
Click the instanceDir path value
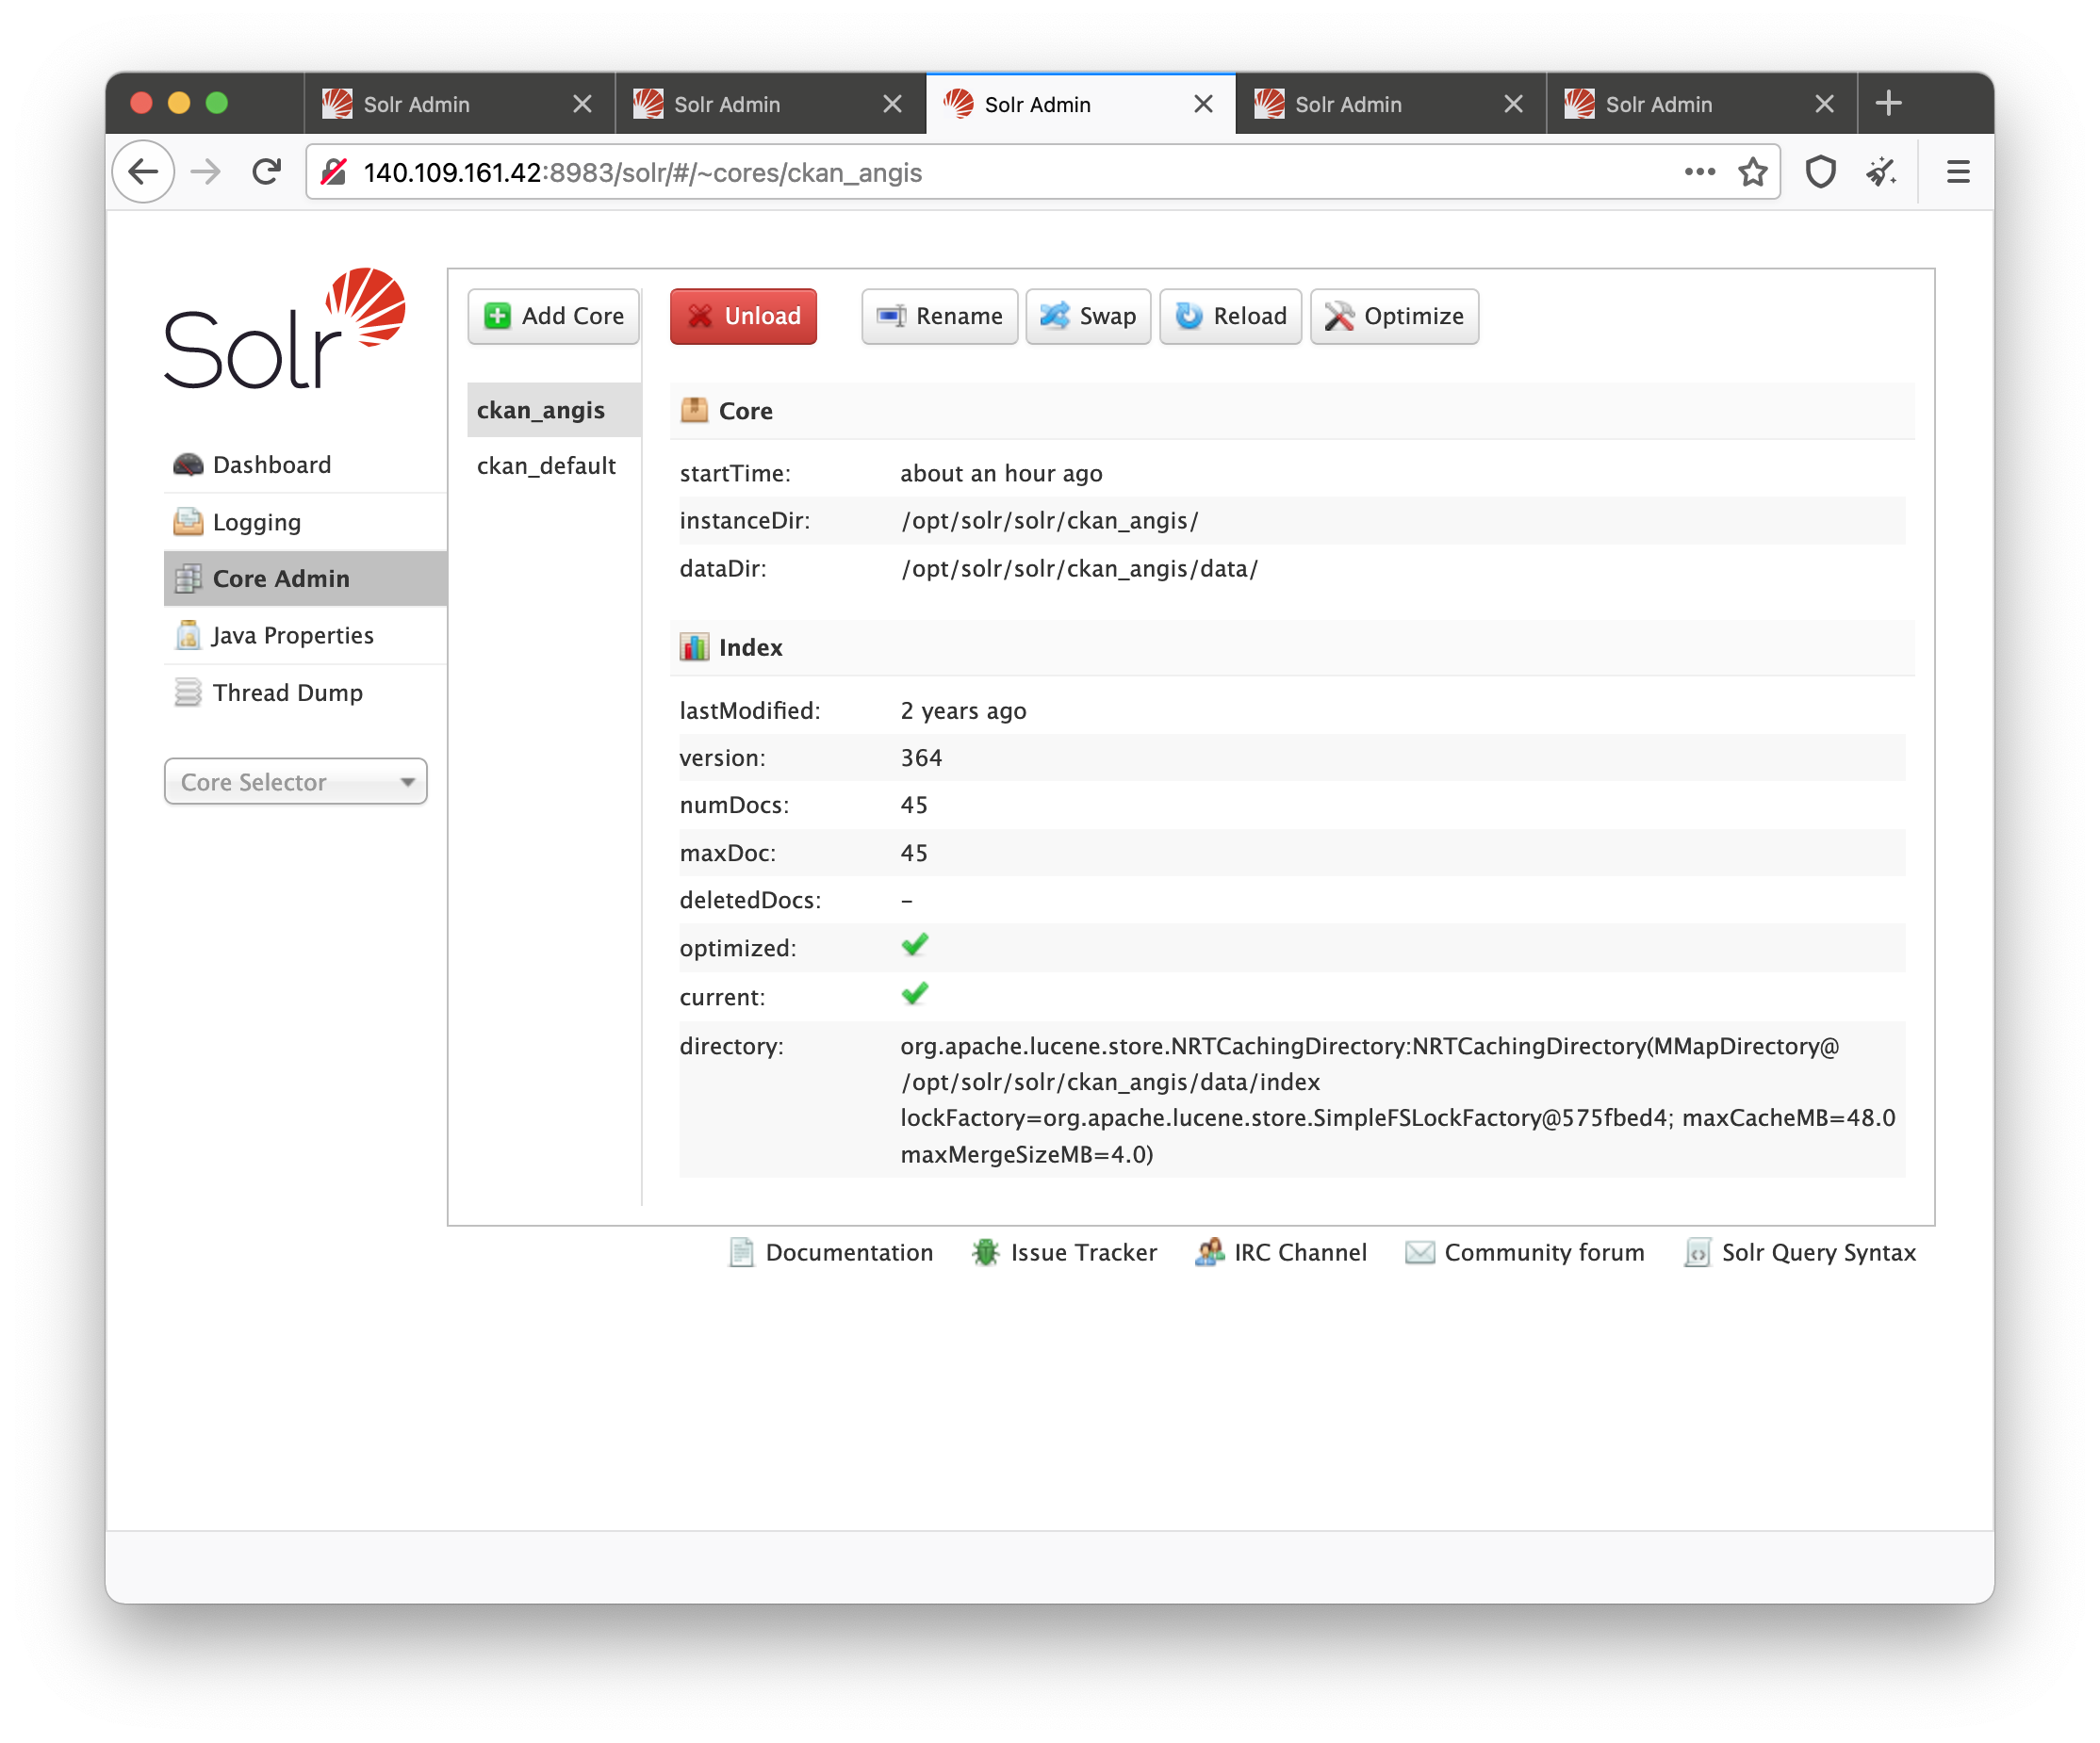click(1049, 521)
